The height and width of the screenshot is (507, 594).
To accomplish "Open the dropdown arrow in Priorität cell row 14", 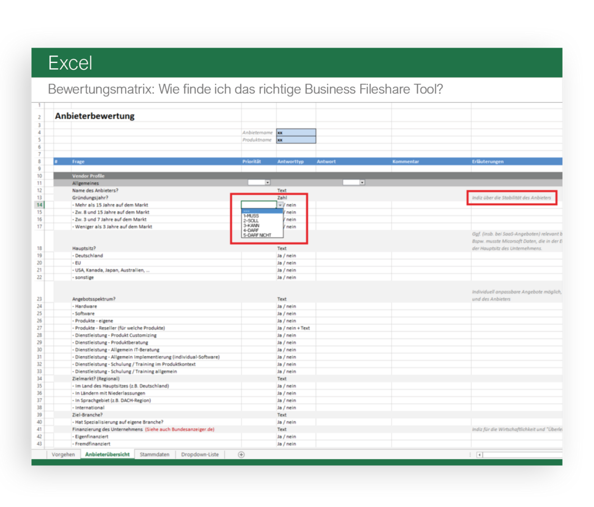I will click(280, 205).
